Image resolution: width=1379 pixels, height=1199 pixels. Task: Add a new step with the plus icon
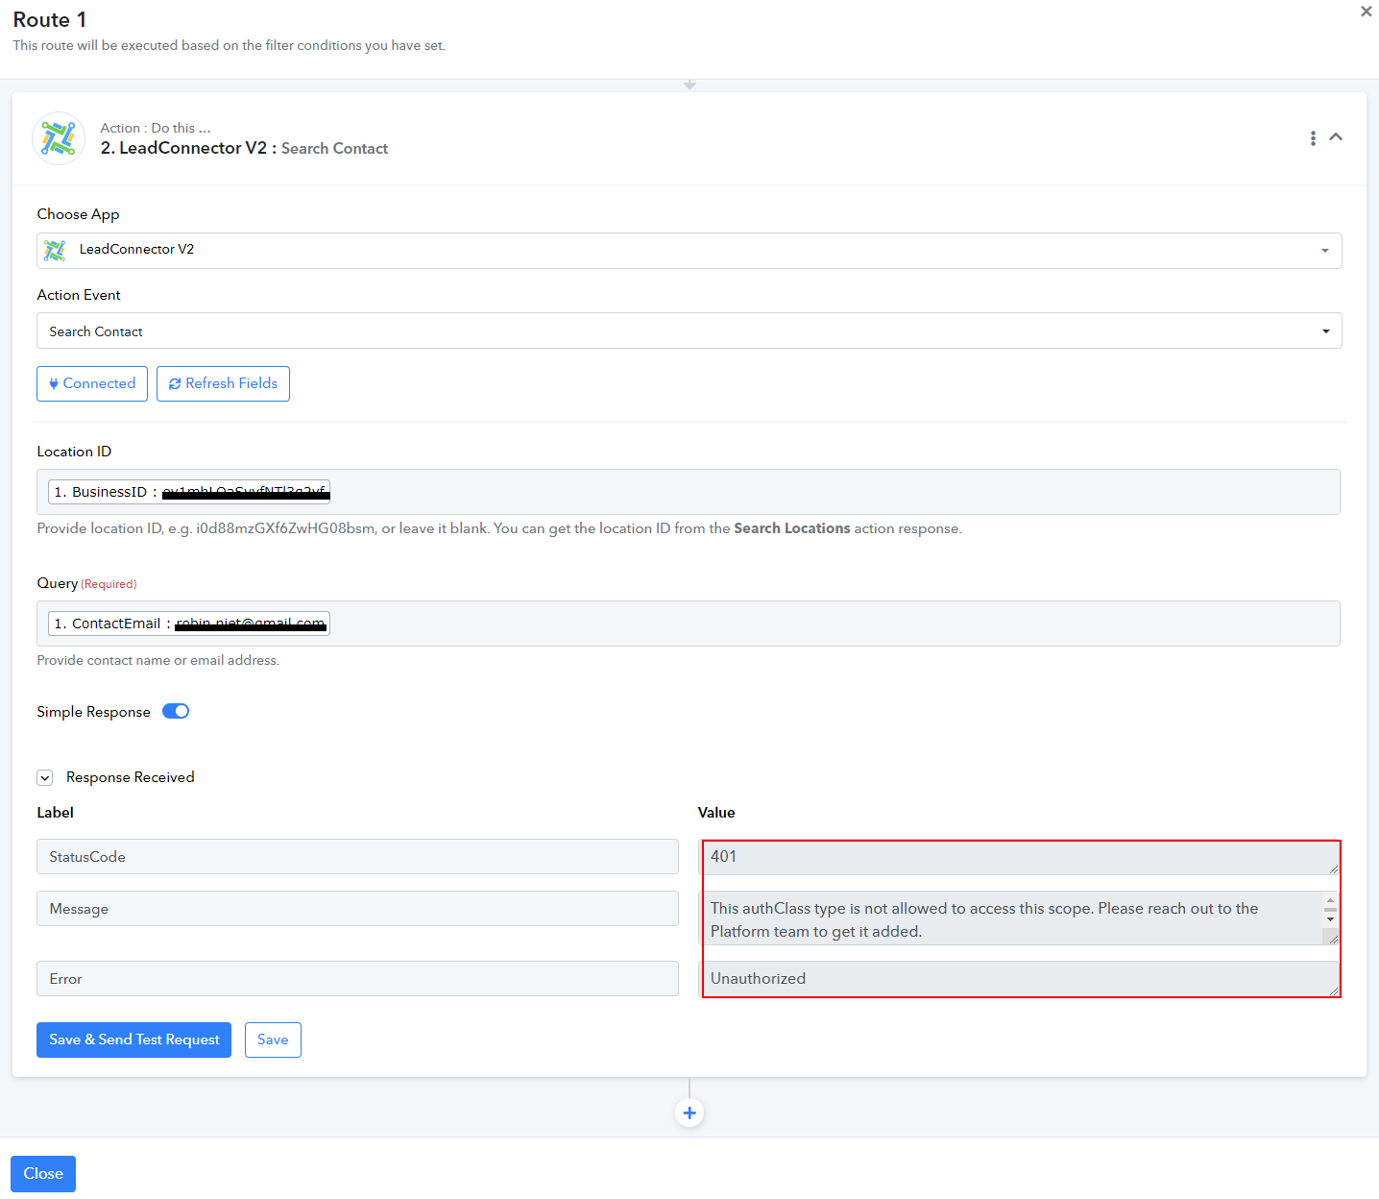coord(689,1113)
